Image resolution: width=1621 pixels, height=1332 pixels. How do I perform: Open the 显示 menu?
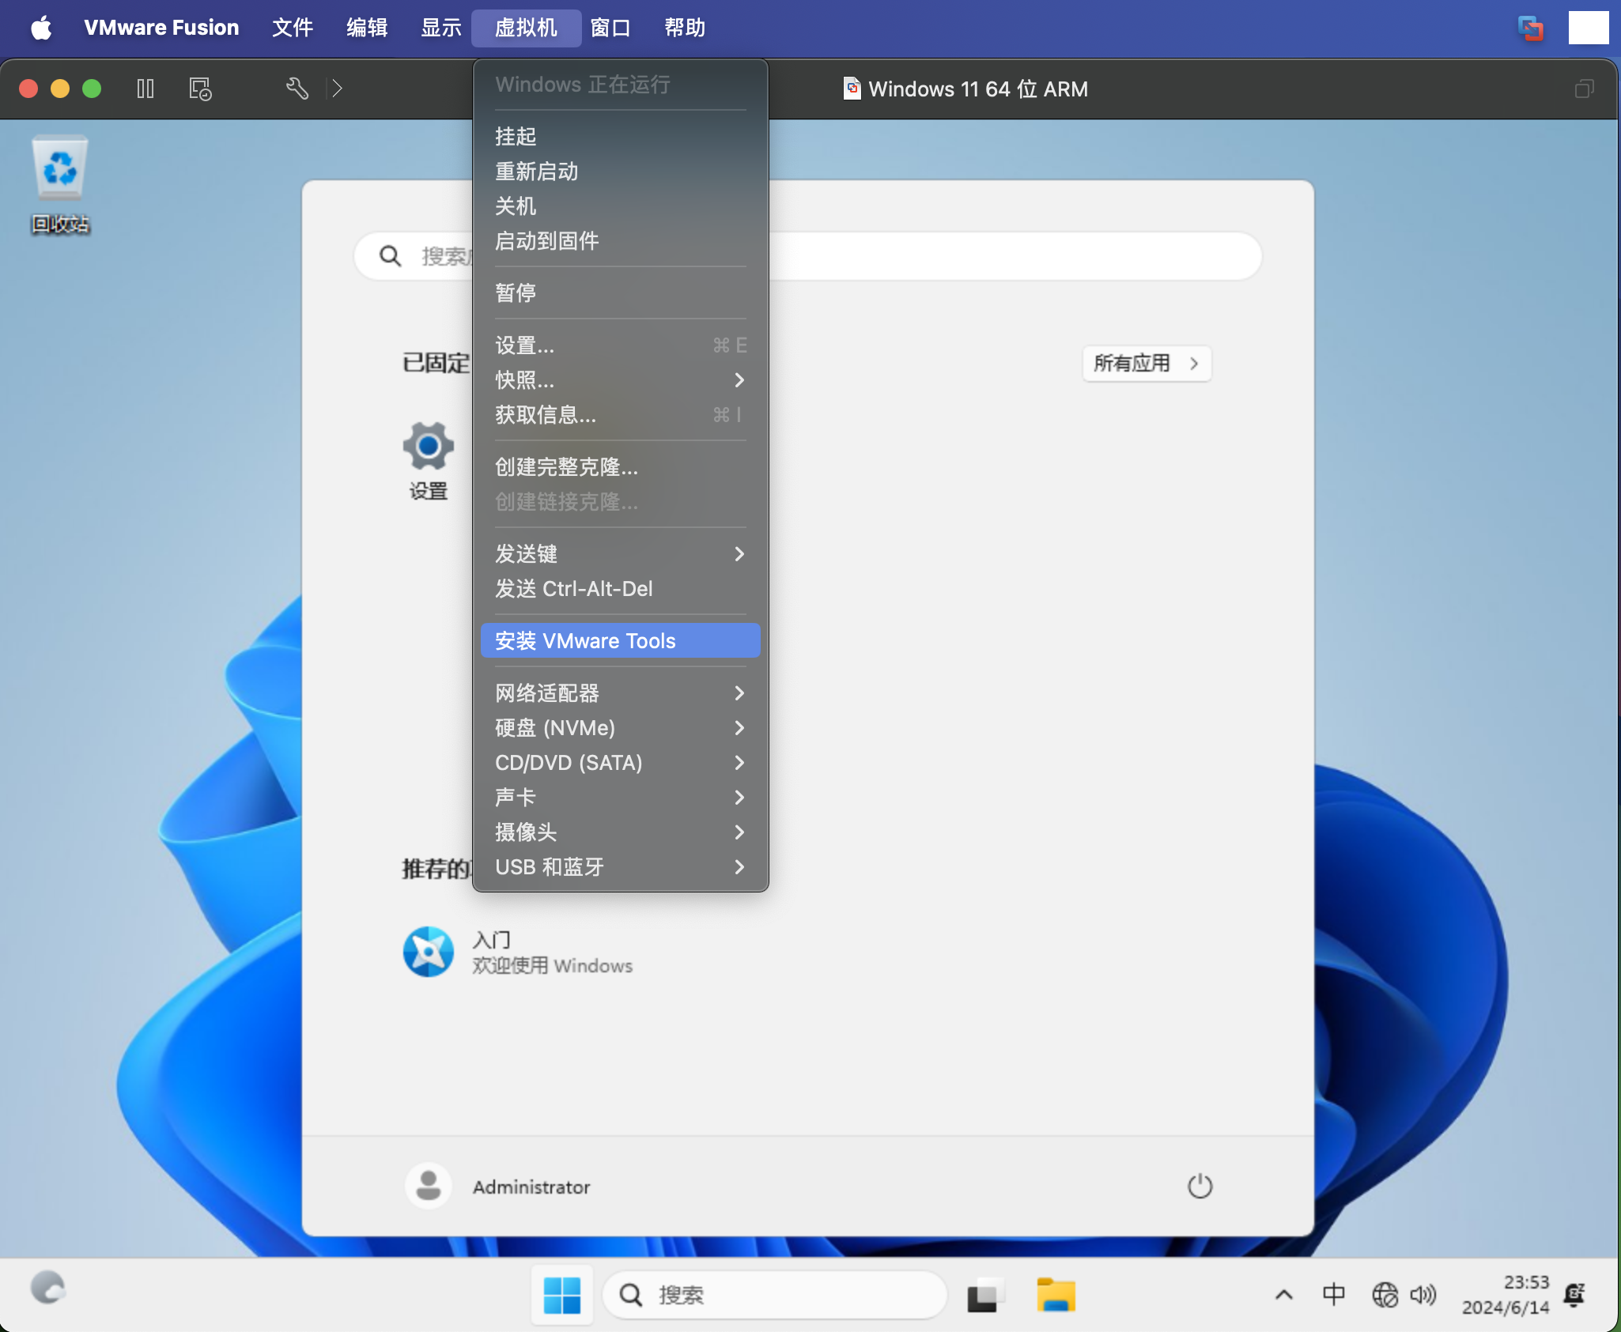coord(440,28)
